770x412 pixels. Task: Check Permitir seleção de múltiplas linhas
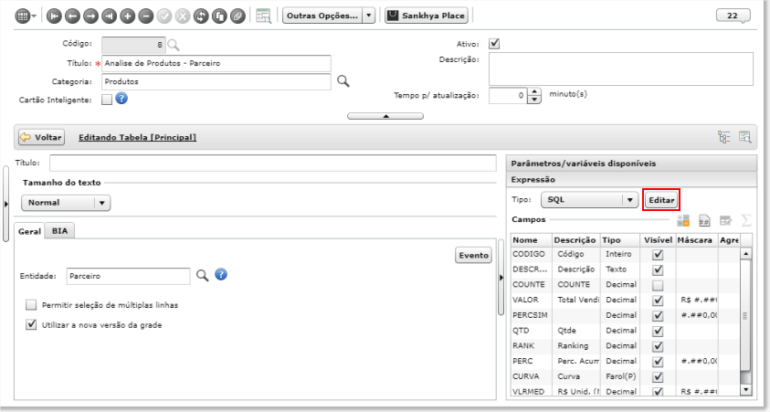tap(31, 305)
